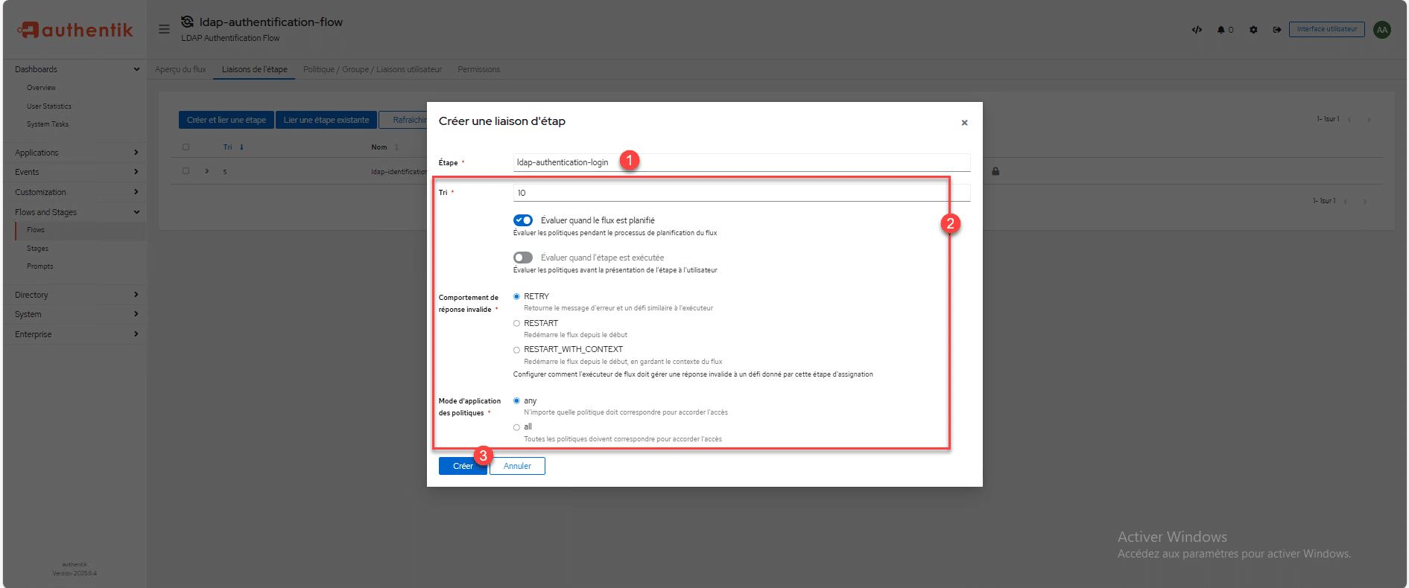
Task: Open the 'Aperçu du flux' tab
Action: 180,69
